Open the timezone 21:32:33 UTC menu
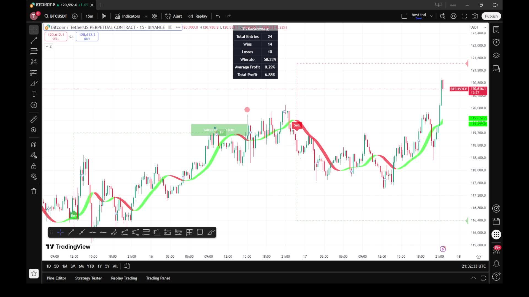Screen dimensions: 529x297 pyautogui.click(x=474, y=266)
